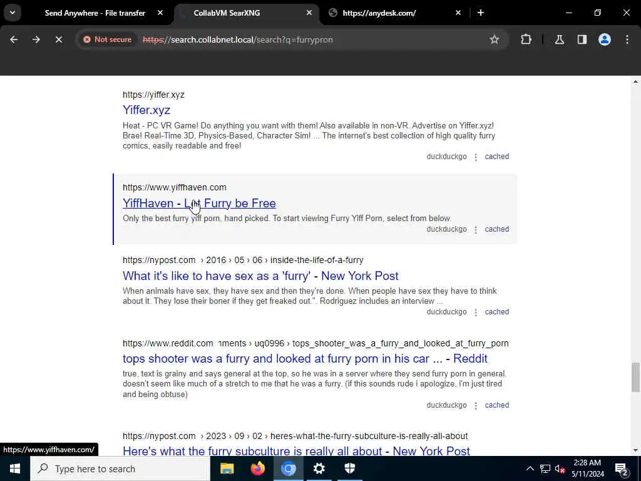Click the https://www.yiffhaven.com URL text
Screen dimensions: 641x481
pos(175,187)
